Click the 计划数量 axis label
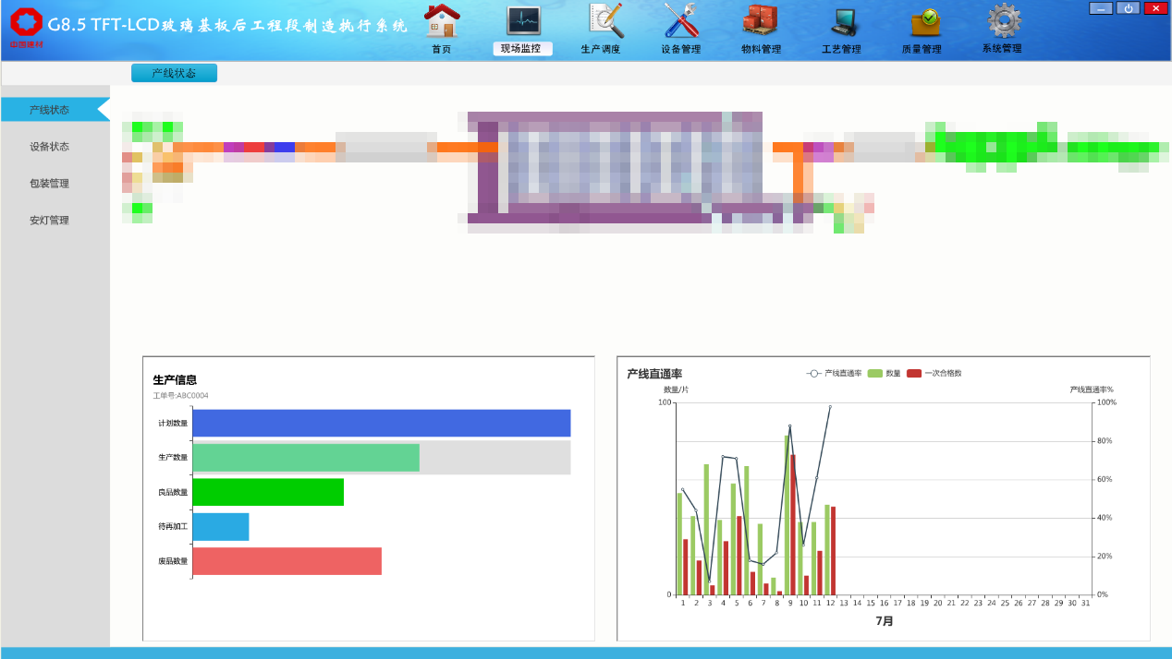 tap(173, 423)
